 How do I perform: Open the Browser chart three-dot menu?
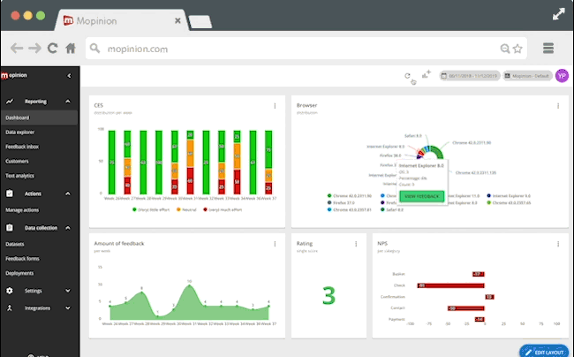tap(557, 107)
